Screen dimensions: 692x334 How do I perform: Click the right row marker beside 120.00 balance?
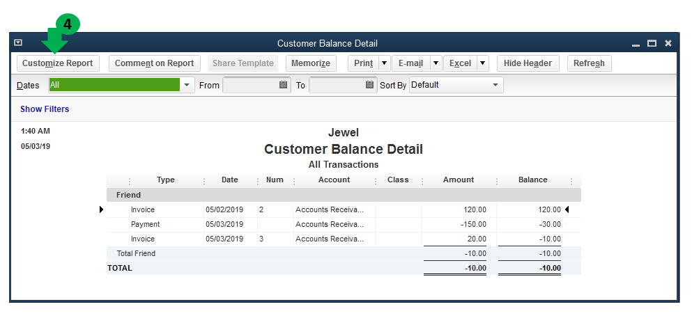[x=567, y=209]
